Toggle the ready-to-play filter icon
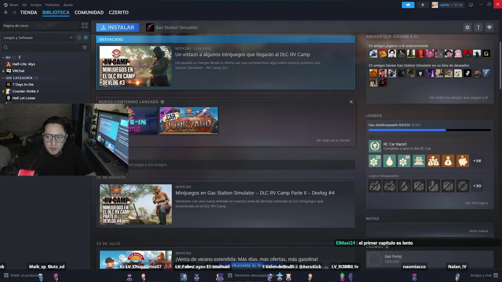 [85, 38]
